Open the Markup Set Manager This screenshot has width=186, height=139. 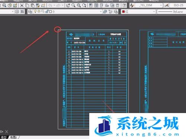[x=112, y=5]
